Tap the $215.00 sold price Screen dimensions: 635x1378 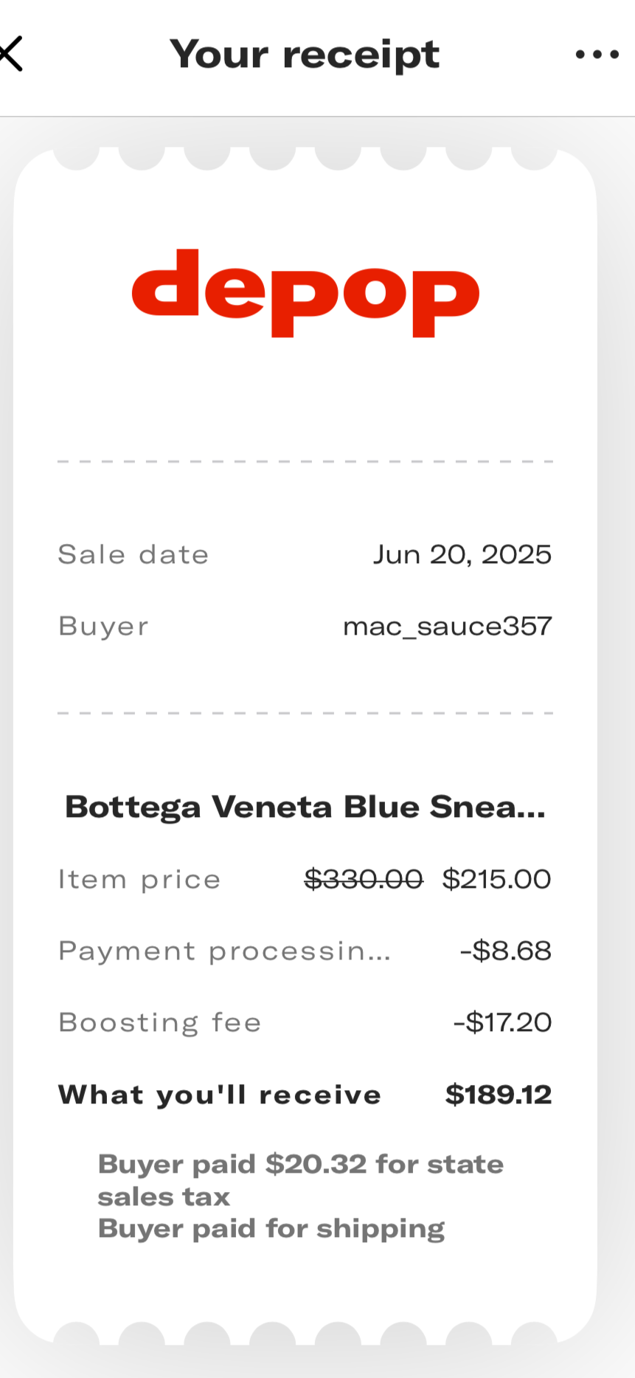(x=496, y=879)
